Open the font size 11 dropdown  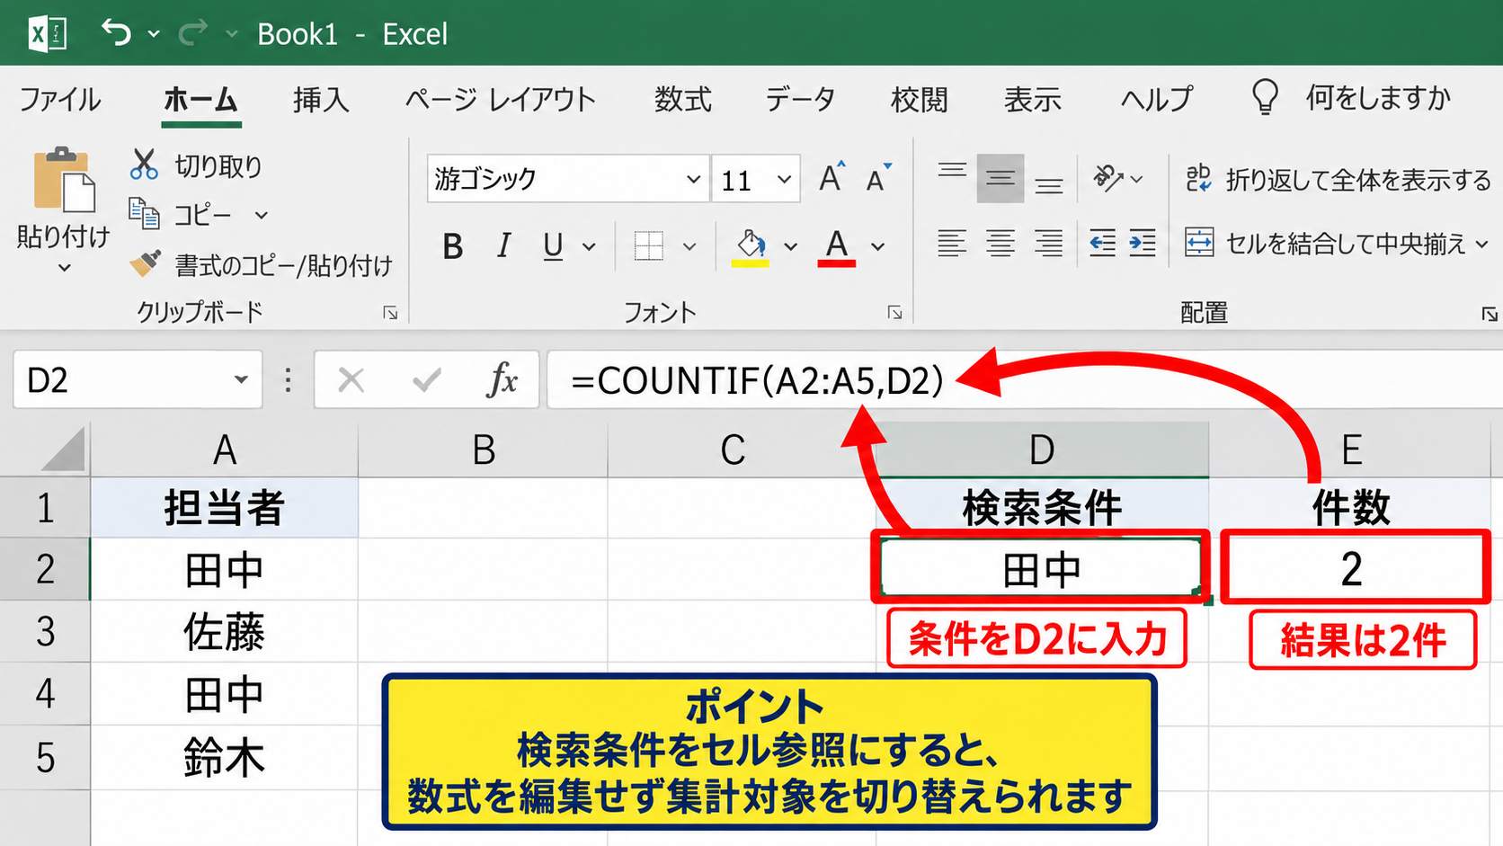784,179
